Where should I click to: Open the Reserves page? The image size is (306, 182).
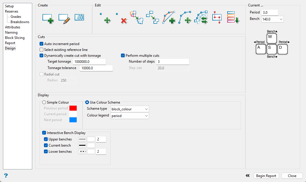pos(11,11)
